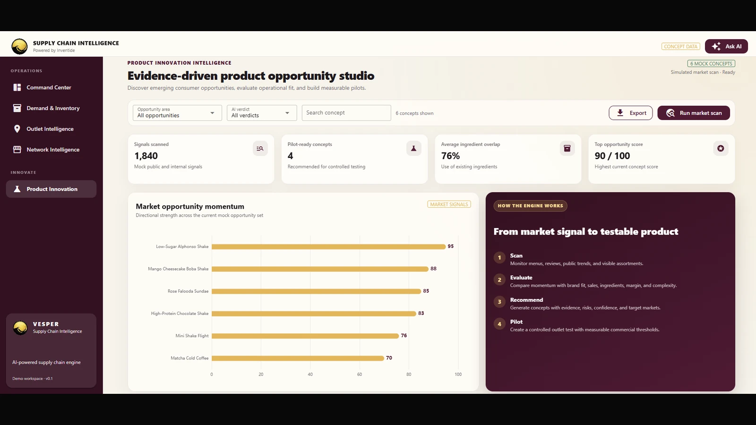Click the "90 / 100" opportunity score
The width and height of the screenshot is (756, 425).
[612, 156]
